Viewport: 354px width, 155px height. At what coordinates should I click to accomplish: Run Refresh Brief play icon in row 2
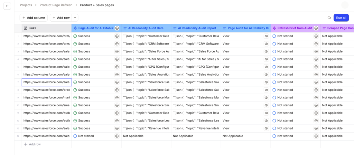point(316,44)
